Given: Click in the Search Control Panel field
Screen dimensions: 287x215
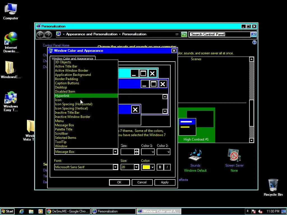Looking at the screenshot, I should point(219,34).
